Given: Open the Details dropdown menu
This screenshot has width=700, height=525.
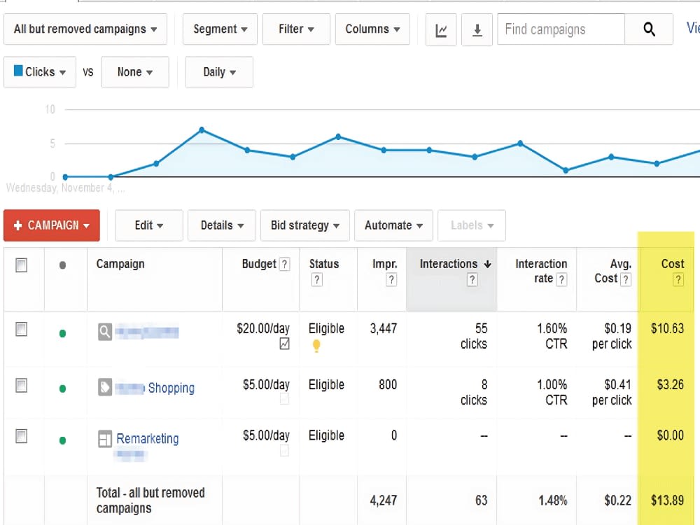Looking at the screenshot, I should (x=222, y=225).
